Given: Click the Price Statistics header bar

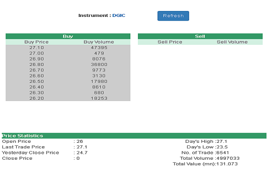Looking at the screenshot, I should click(x=134, y=136).
